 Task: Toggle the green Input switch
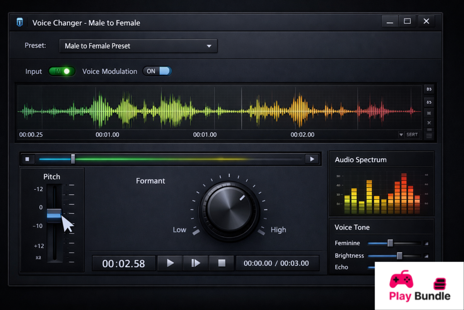(x=62, y=71)
